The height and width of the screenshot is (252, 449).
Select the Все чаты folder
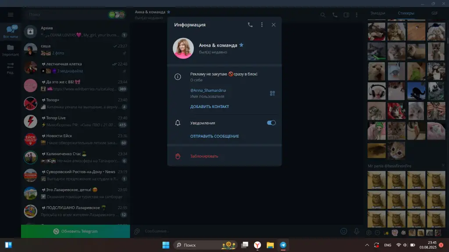11,31
